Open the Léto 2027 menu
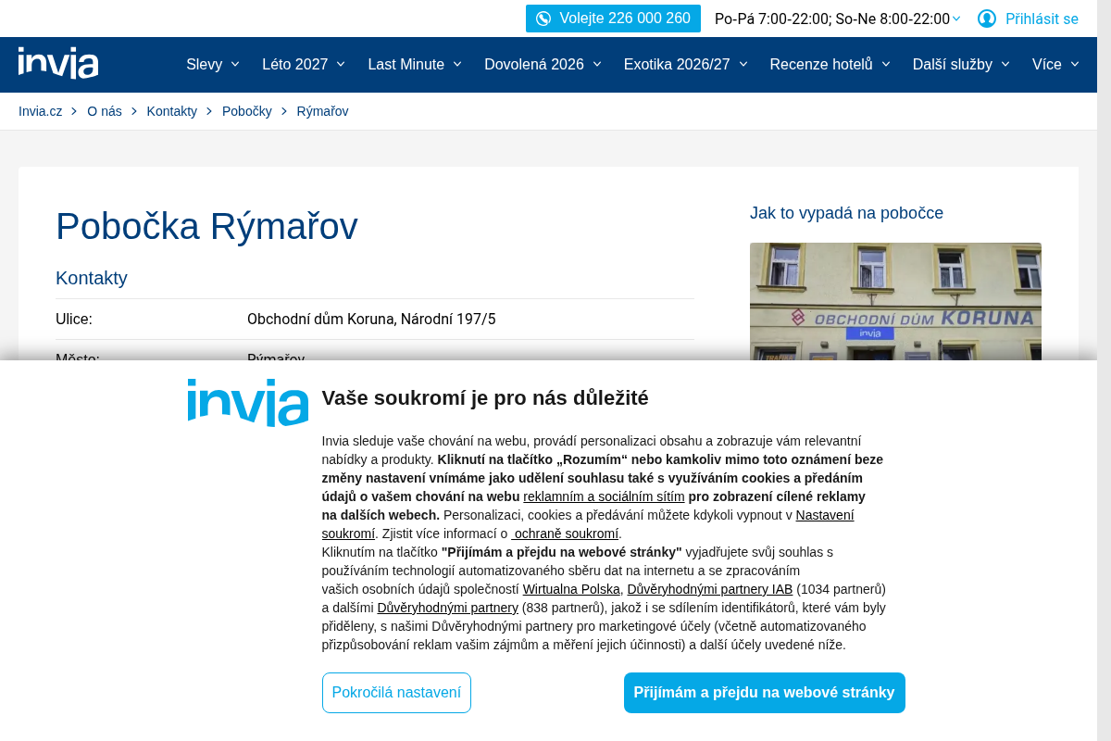Viewport: 1111px width, 741px height. coord(304,64)
